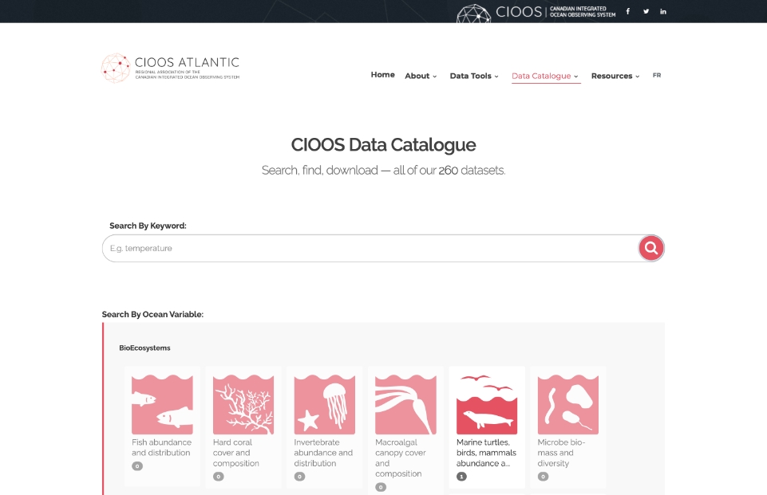The image size is (767, 495).
Task: Select the Fish abundance and distribution icon
Action: [162, 405]
